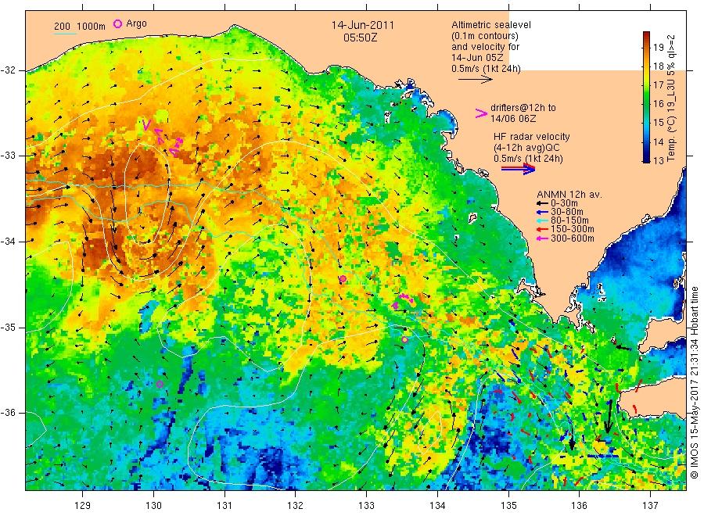This screenshot has width=704, height=516.
Task: Click the HF radar velocity label
Action: (532, 137)
